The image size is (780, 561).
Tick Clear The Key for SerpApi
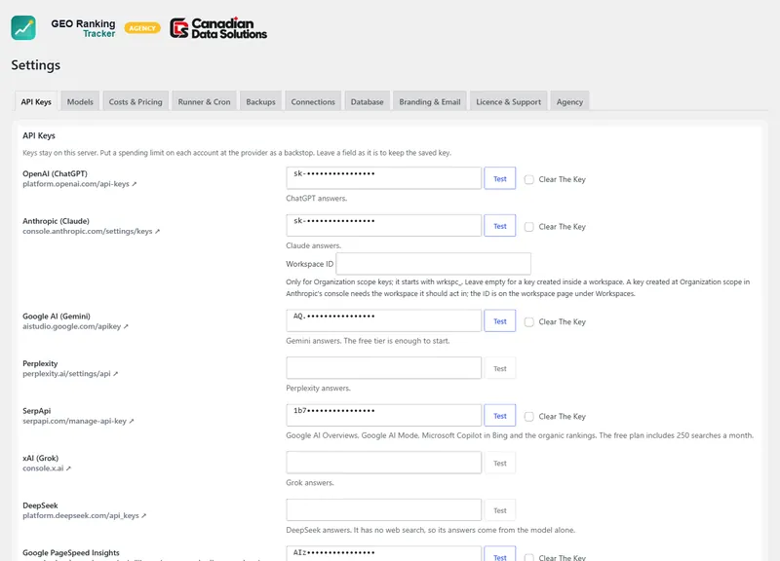pos(529,417)
